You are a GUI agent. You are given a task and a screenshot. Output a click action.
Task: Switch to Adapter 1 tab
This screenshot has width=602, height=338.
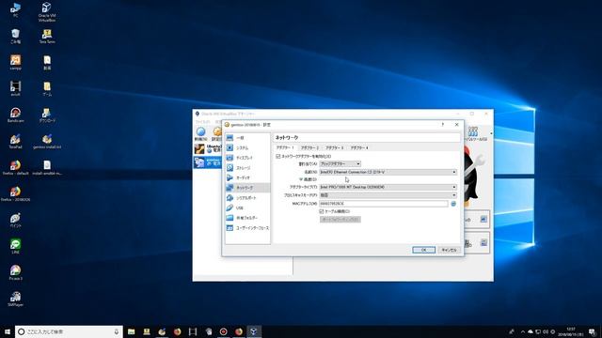pyautogui.click(x=285, y=147)
